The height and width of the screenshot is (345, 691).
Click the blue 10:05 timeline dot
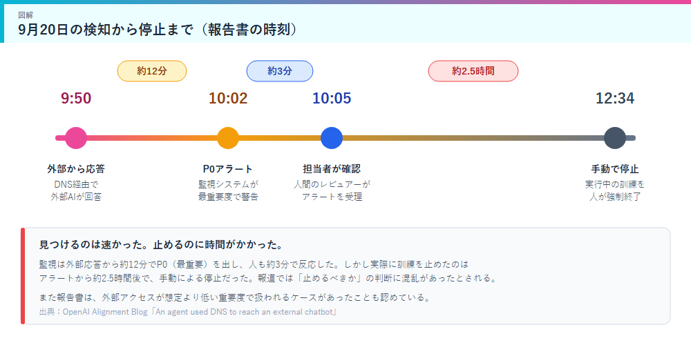[332, 138]
